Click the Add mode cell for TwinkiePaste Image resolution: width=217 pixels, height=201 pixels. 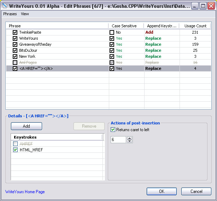click(149, 32)
